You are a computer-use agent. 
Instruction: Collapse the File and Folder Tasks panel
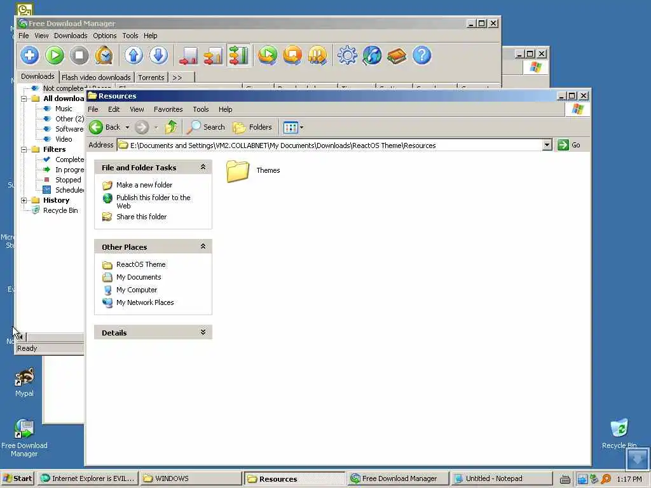click(x=203, y=167)
